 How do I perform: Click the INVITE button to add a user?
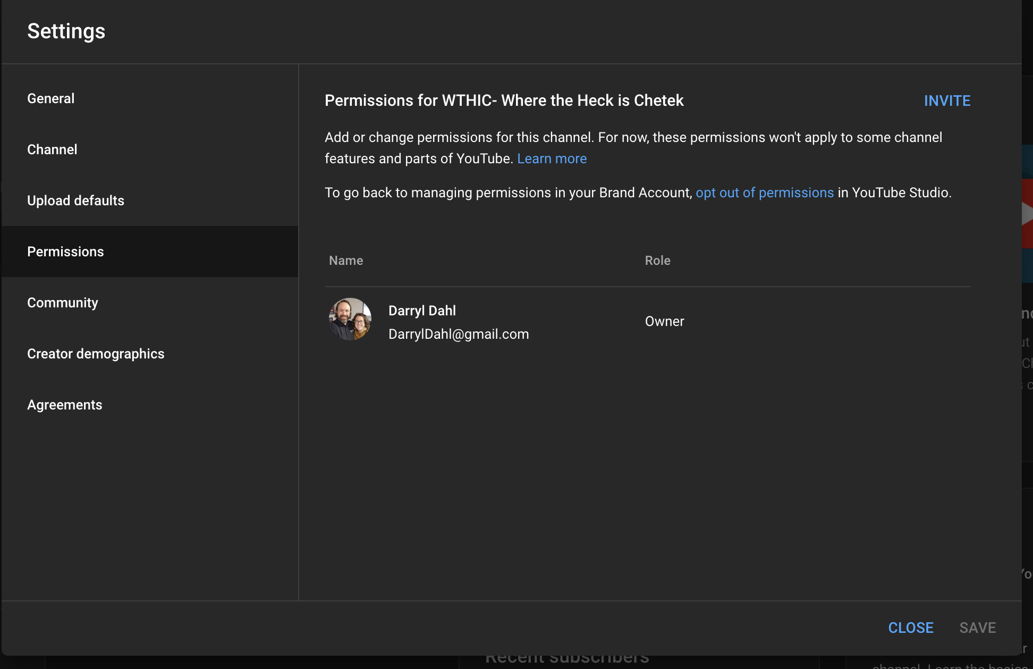pos(947,100)
